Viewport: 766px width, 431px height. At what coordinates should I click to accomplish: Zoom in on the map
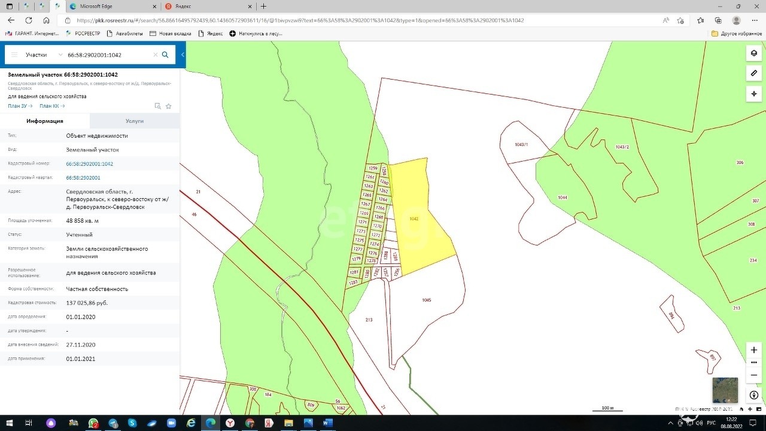coord(753,350)
